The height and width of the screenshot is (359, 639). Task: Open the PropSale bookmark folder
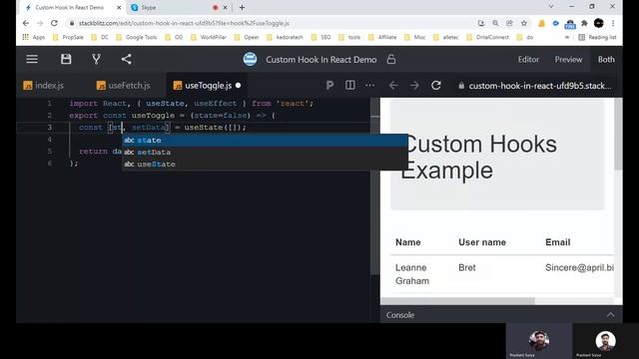tap(68, 37)
